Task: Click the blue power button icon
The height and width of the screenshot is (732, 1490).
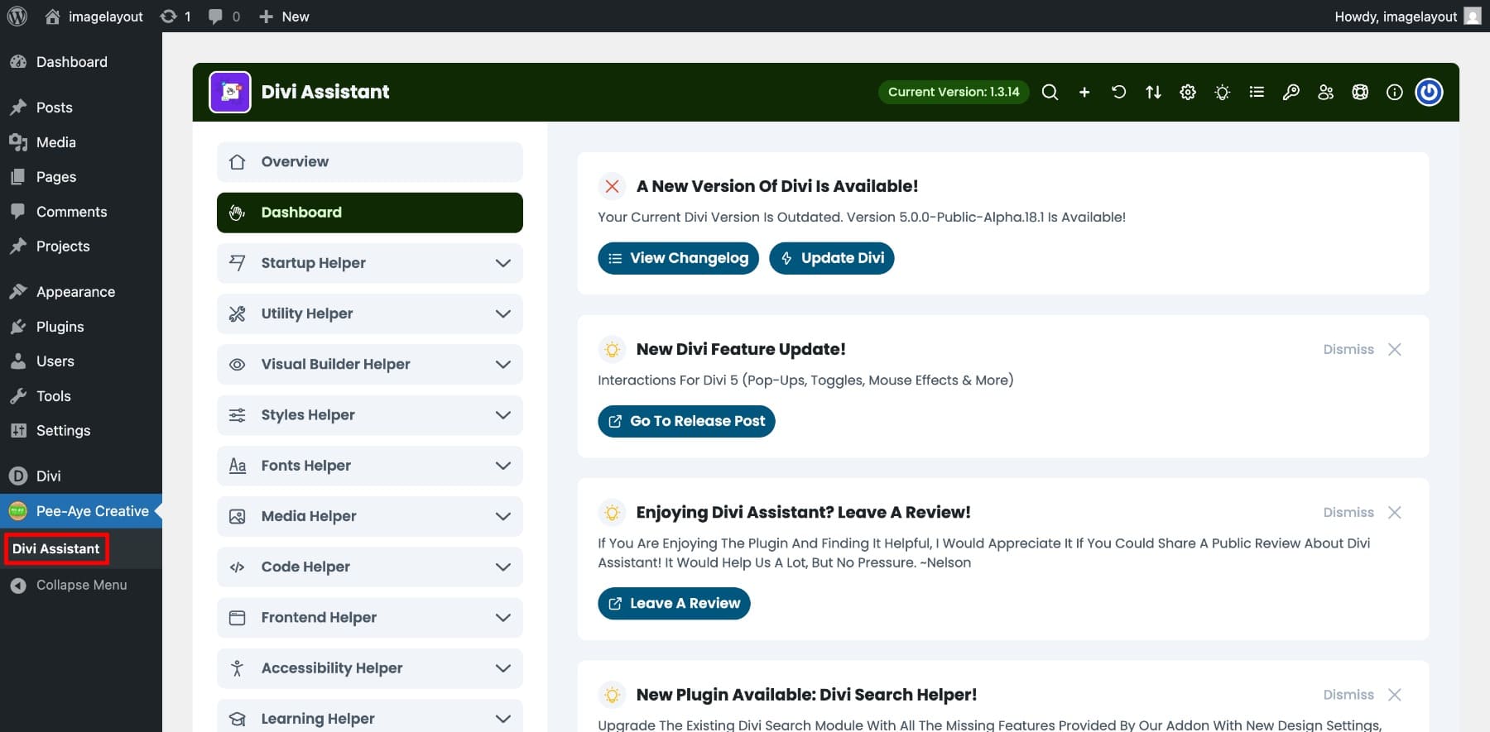Action: 1430,92
